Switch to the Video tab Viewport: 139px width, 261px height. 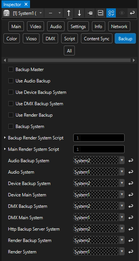(x=35, y=27)
